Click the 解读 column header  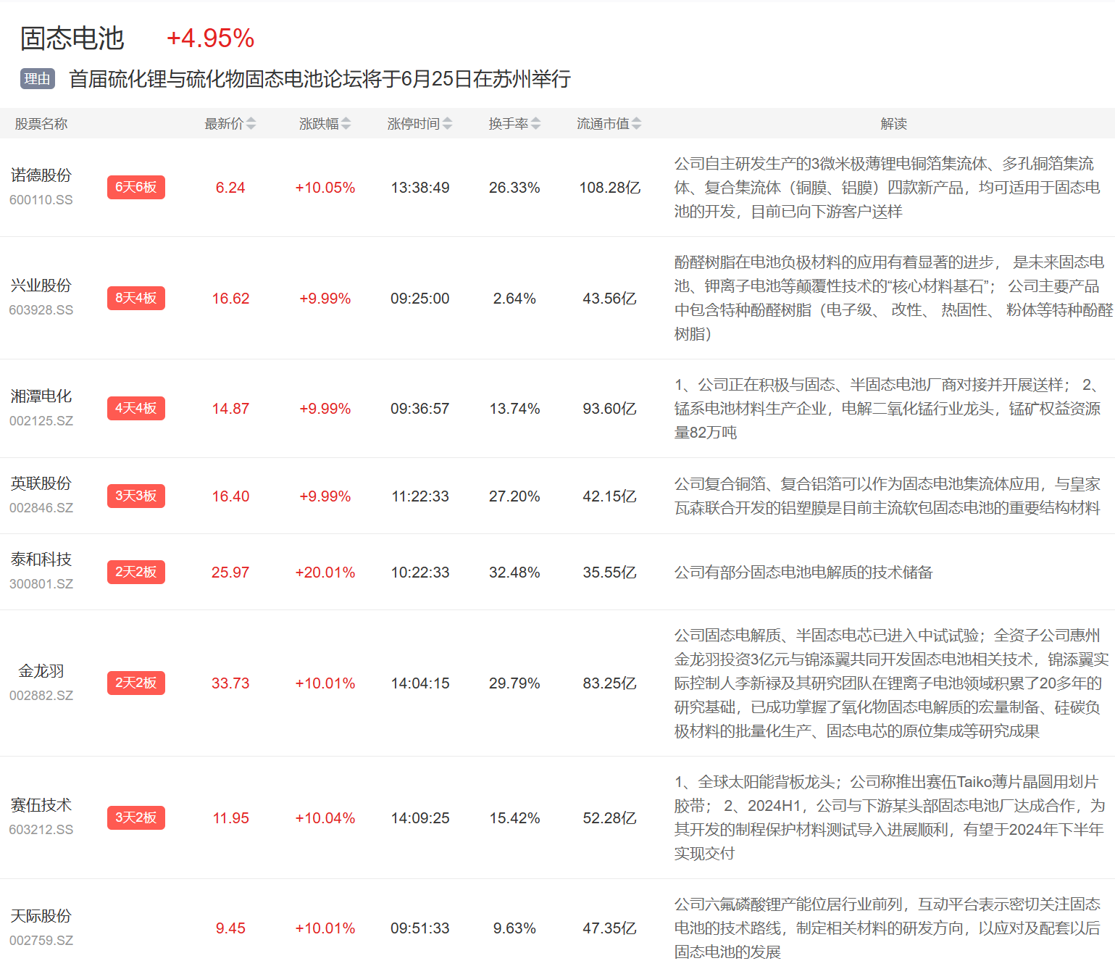coord(893,124)
